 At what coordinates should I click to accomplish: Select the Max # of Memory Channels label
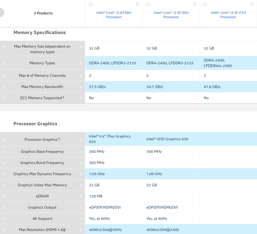(x=42, y=75)
